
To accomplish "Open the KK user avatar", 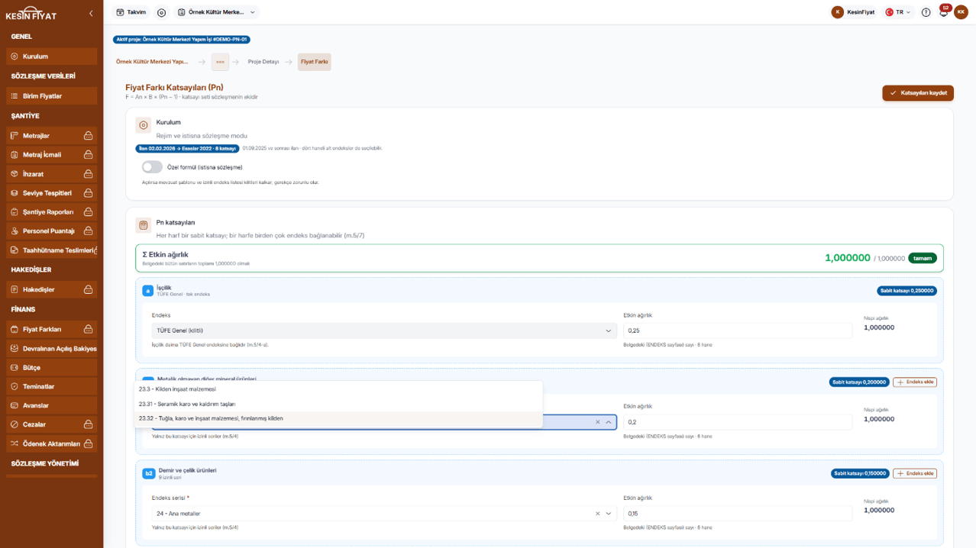I will tap(961, 12).
